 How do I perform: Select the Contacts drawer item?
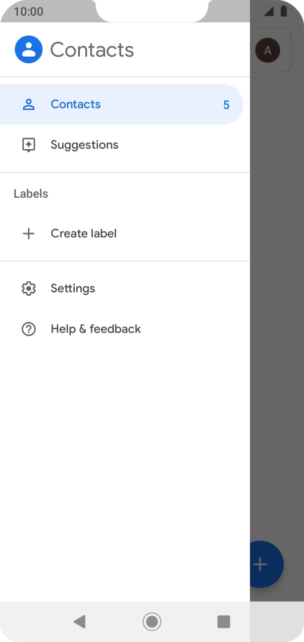click(76, 105)
